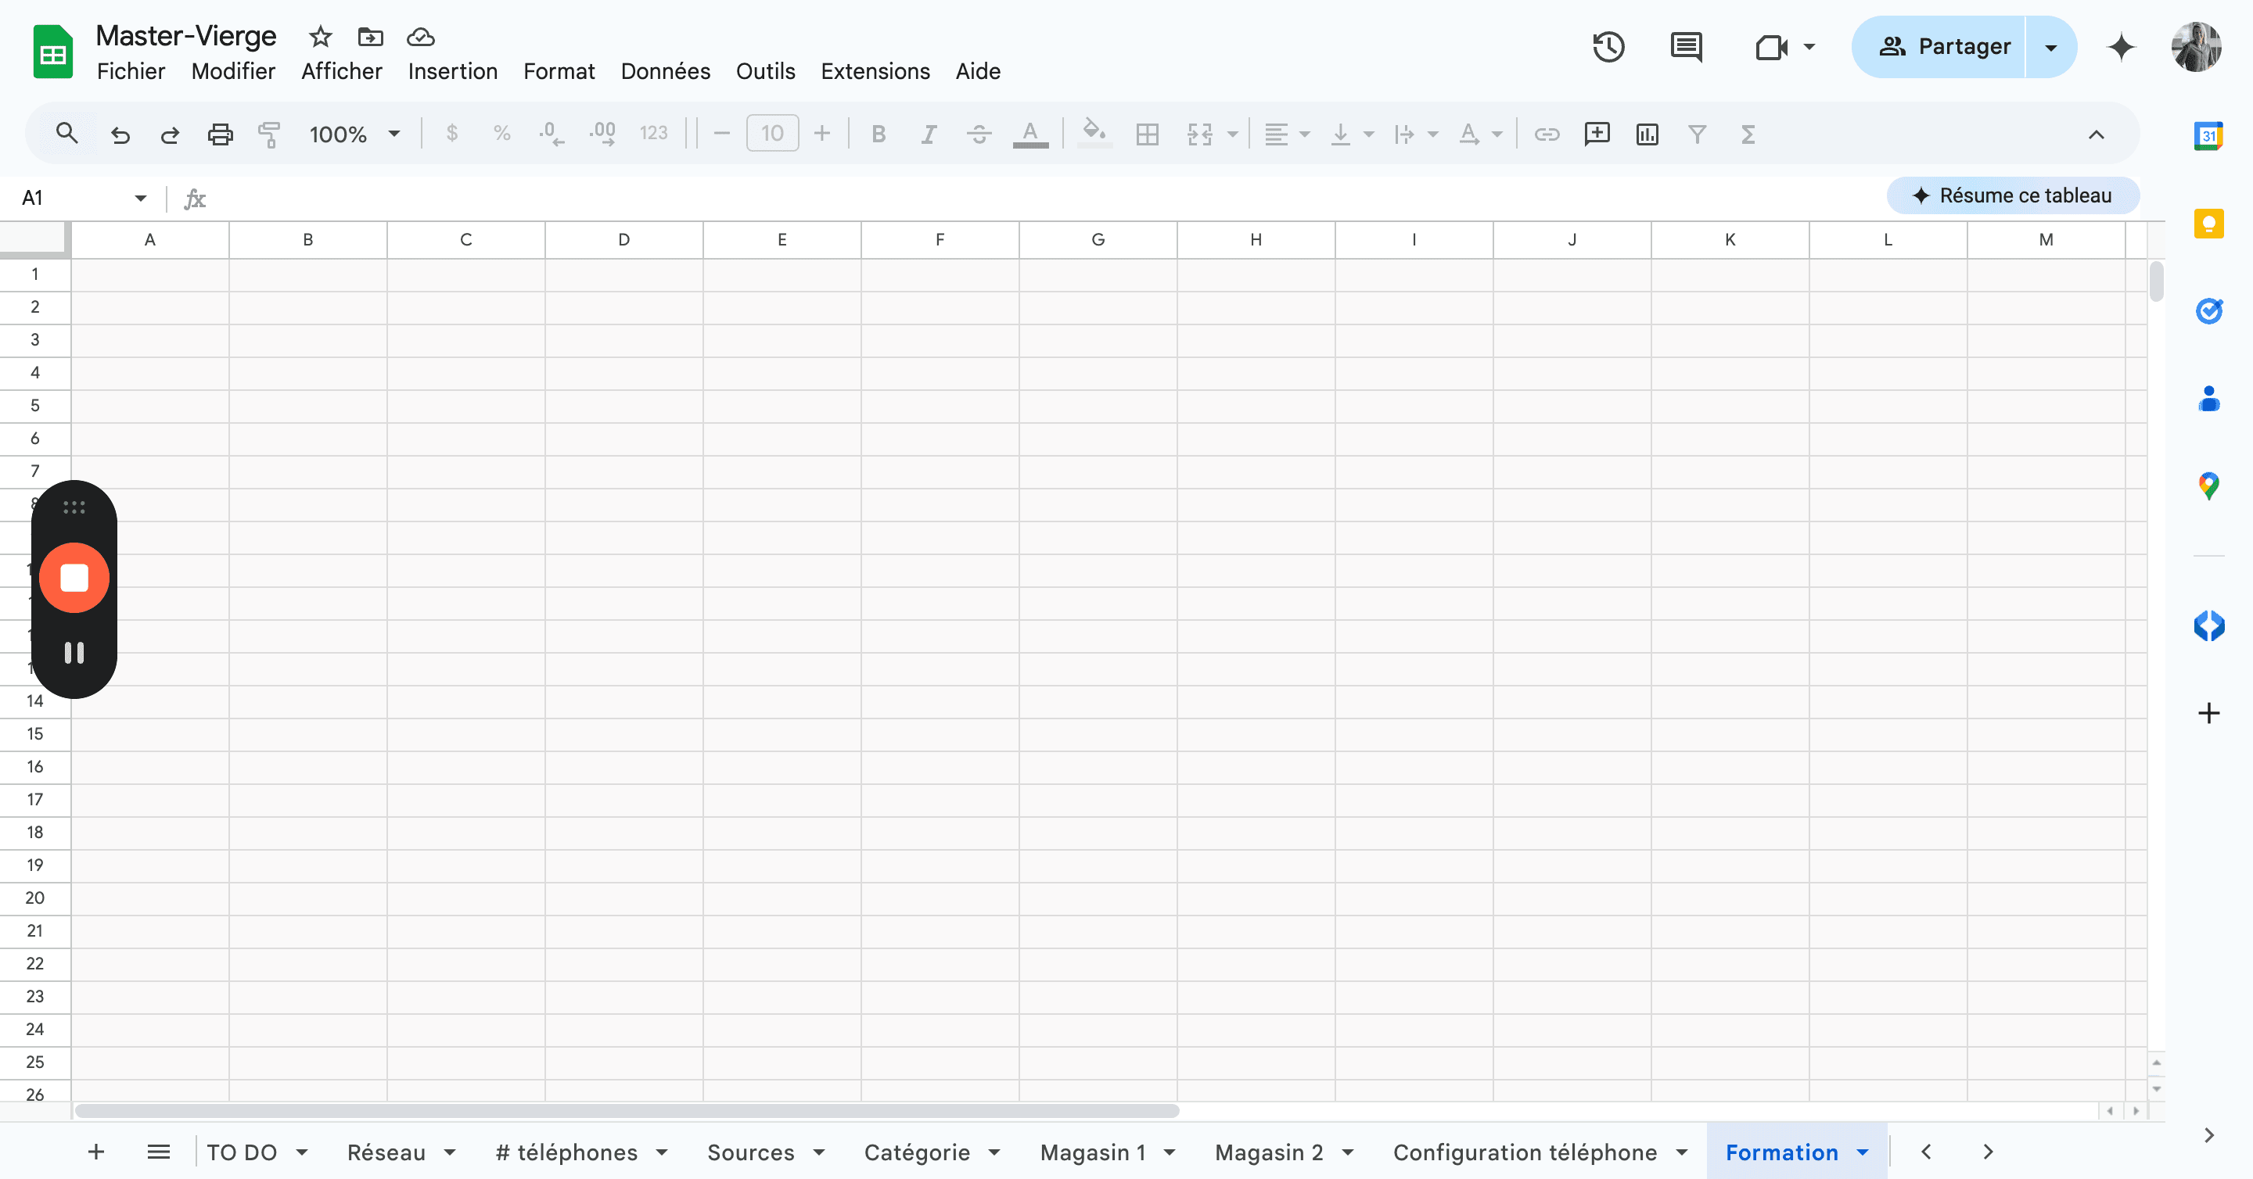Open the Données menu

point(665,71)
